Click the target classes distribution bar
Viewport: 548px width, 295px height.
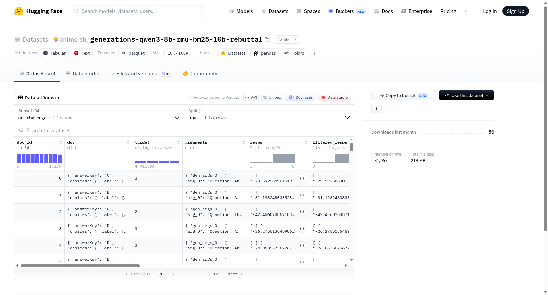pyautogui.click(x=157, y=162)
